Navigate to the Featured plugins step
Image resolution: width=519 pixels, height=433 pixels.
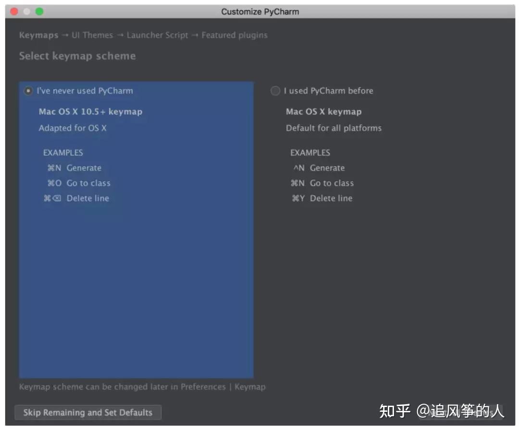pyautogui.click(x=234, y=35)
